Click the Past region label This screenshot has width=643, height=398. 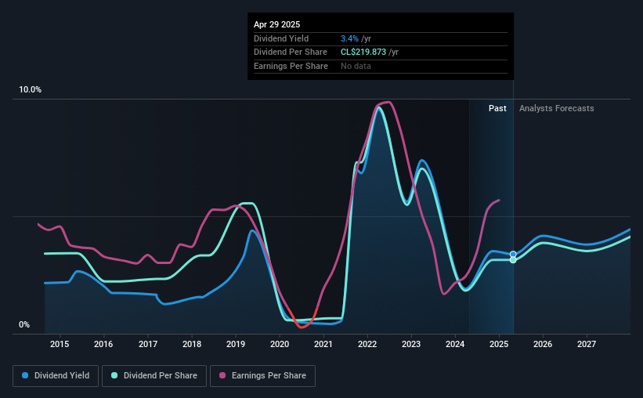pyautogui.click(x=497, y=108)
